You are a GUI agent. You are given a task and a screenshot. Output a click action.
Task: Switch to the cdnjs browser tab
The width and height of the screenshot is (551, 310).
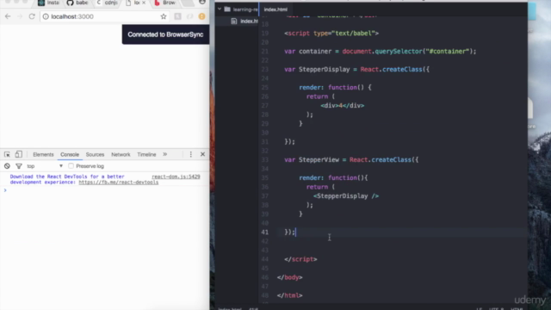tap(108, 3)
